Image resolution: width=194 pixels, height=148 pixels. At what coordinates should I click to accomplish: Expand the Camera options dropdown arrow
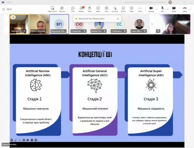click(156, 9)
